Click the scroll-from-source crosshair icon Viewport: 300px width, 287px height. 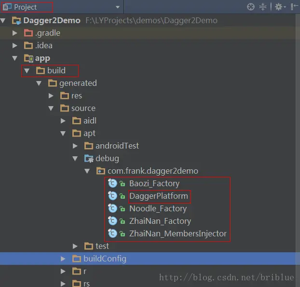tap(251, 7)
